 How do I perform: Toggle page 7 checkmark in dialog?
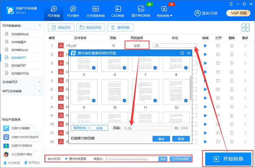point(155,68)
